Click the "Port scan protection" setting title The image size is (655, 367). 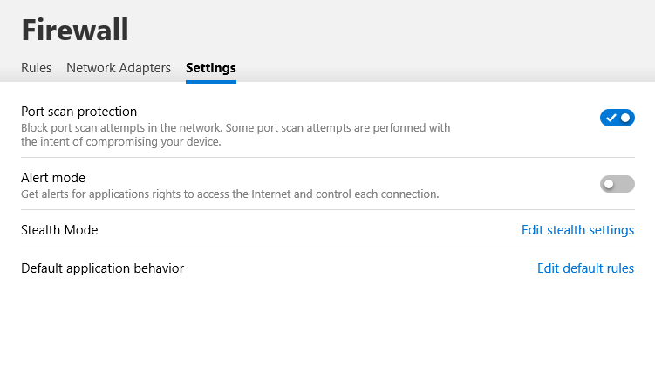pos(79,112)
